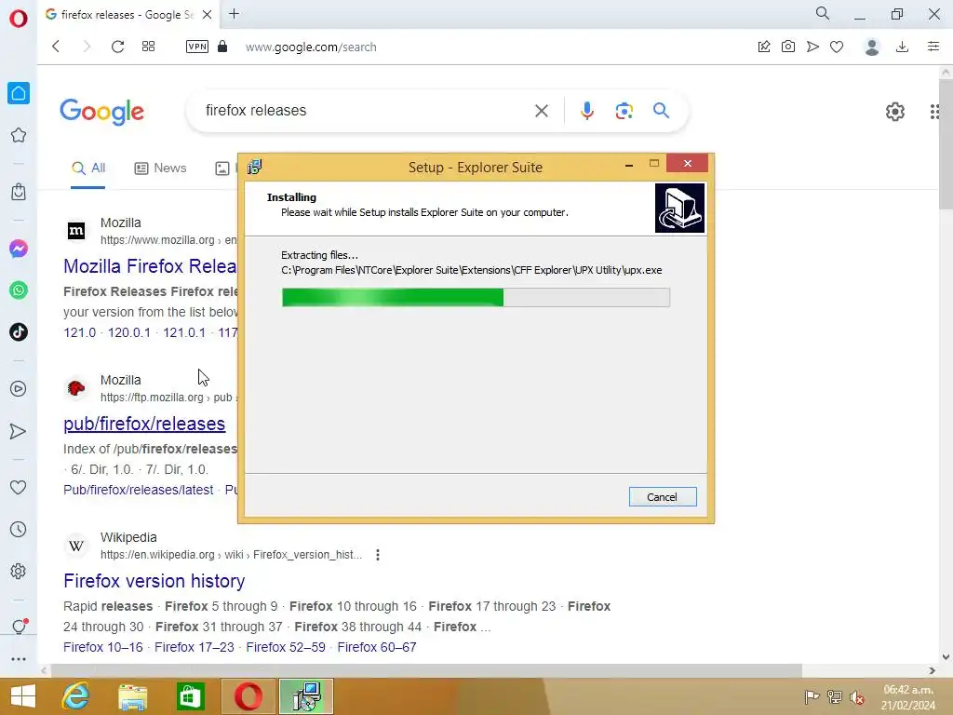The image size is (953, 715).
Task: Open settings gear in Opera sidebar
Action: (x=19, y=571)
